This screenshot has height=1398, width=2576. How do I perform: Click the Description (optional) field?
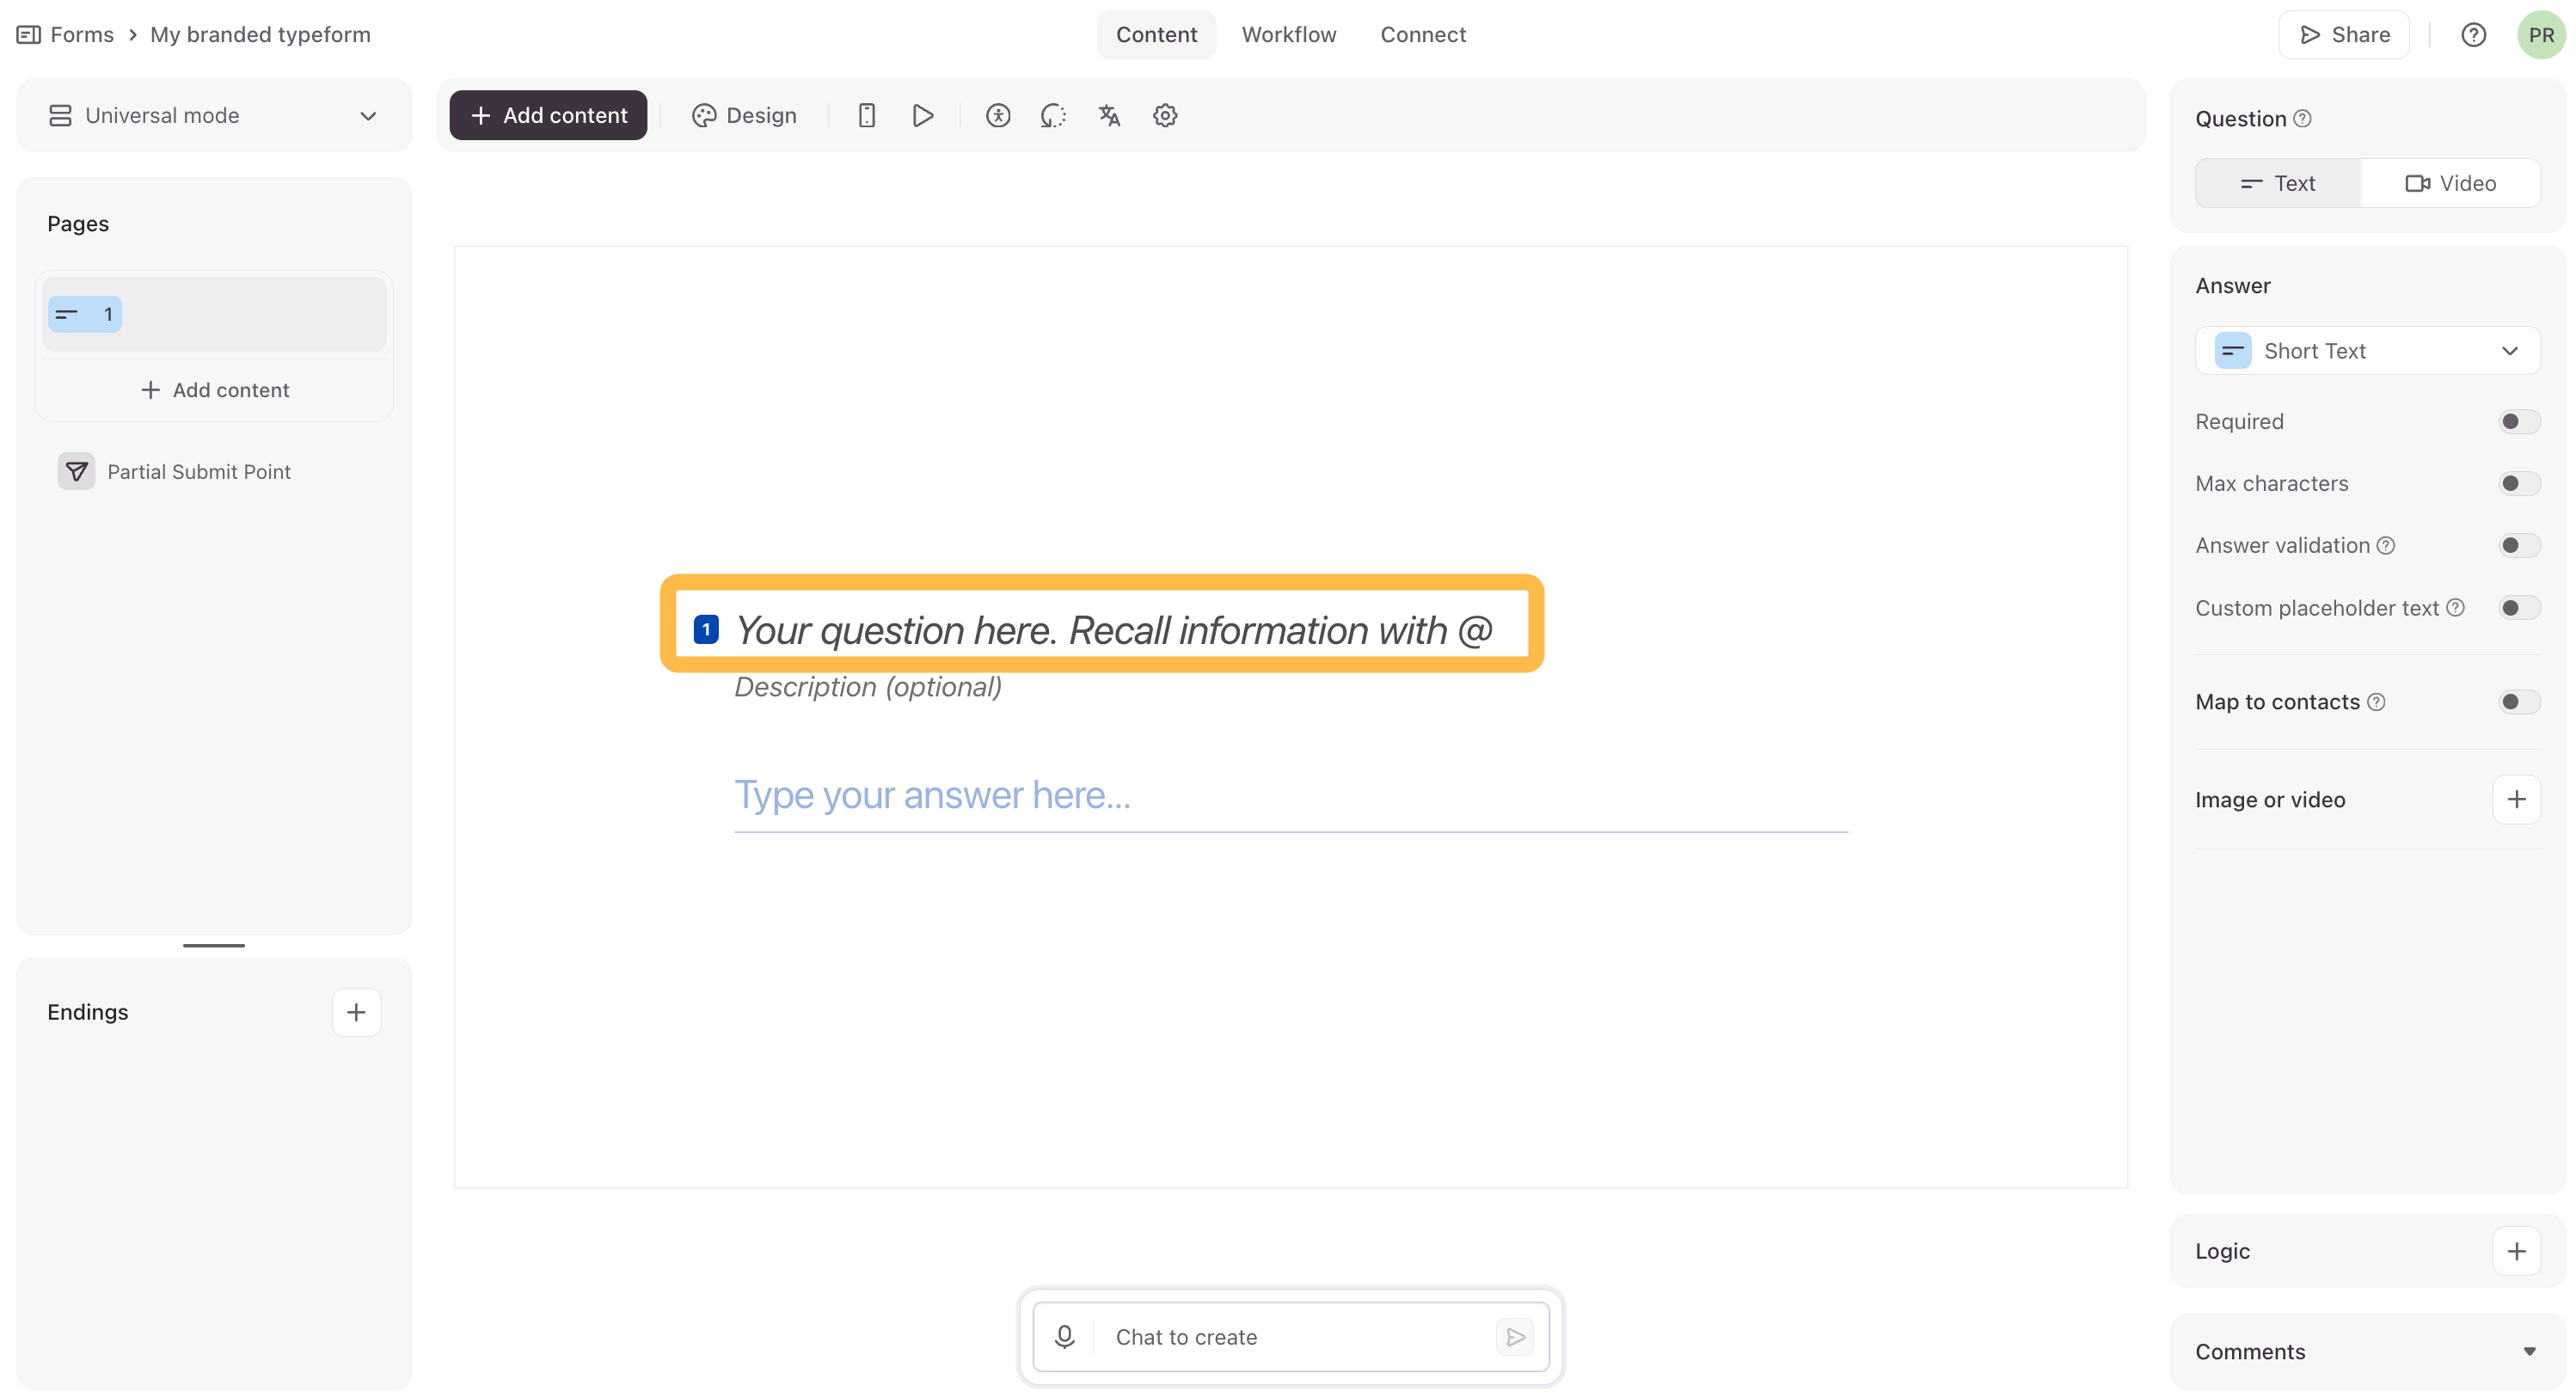868,687
